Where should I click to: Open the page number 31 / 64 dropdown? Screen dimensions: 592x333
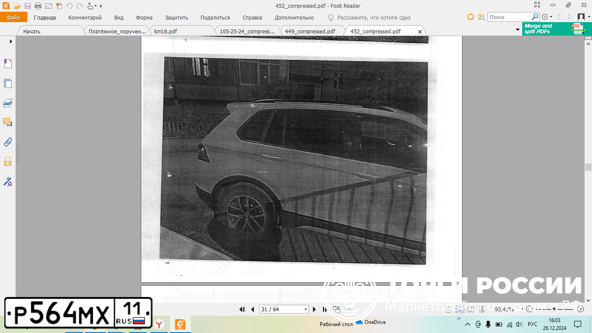pos(306,309)
